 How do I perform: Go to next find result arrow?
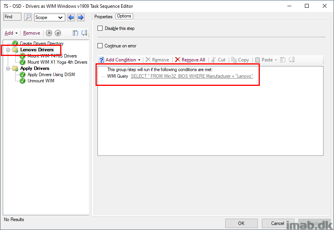pos(80,17)
